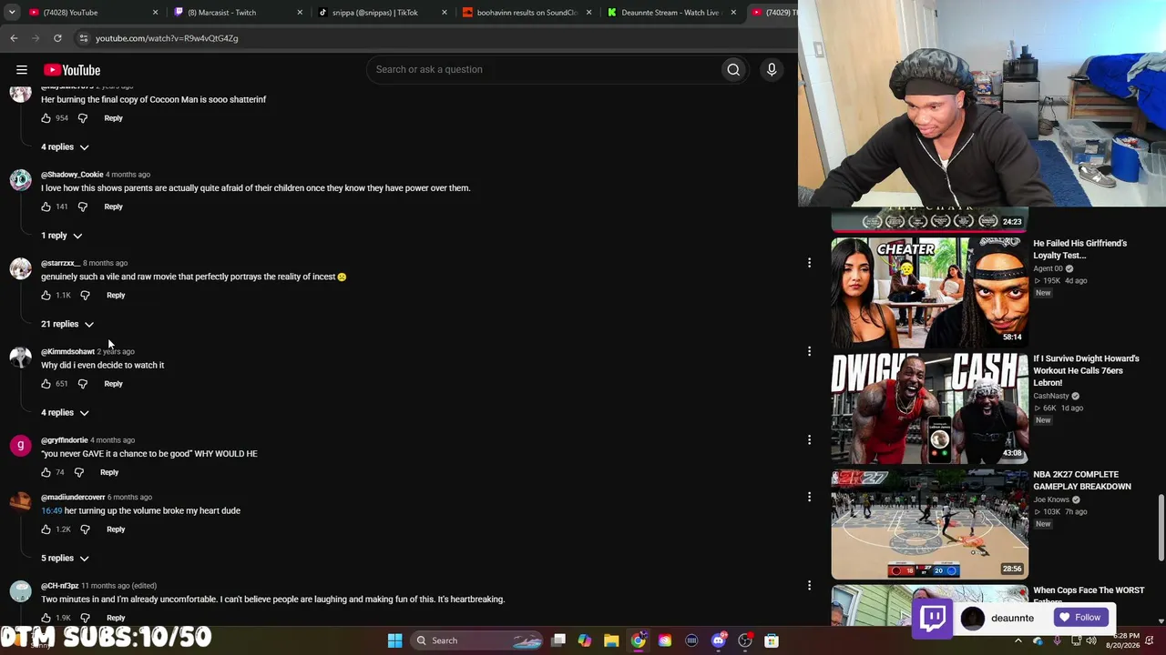Reply to the @madiiundercoverr comment
This screenshot has width=1166, height=655.
116,529
